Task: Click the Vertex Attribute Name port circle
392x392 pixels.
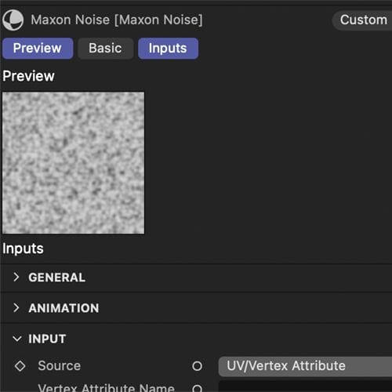Action: 197,389
